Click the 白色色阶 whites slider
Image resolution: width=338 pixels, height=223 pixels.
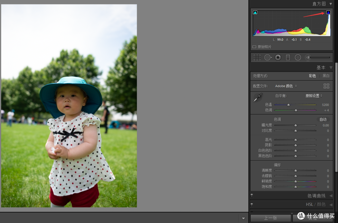[295, 151]
